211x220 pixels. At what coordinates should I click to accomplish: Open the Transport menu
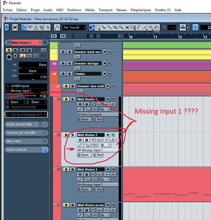(105, 10)
